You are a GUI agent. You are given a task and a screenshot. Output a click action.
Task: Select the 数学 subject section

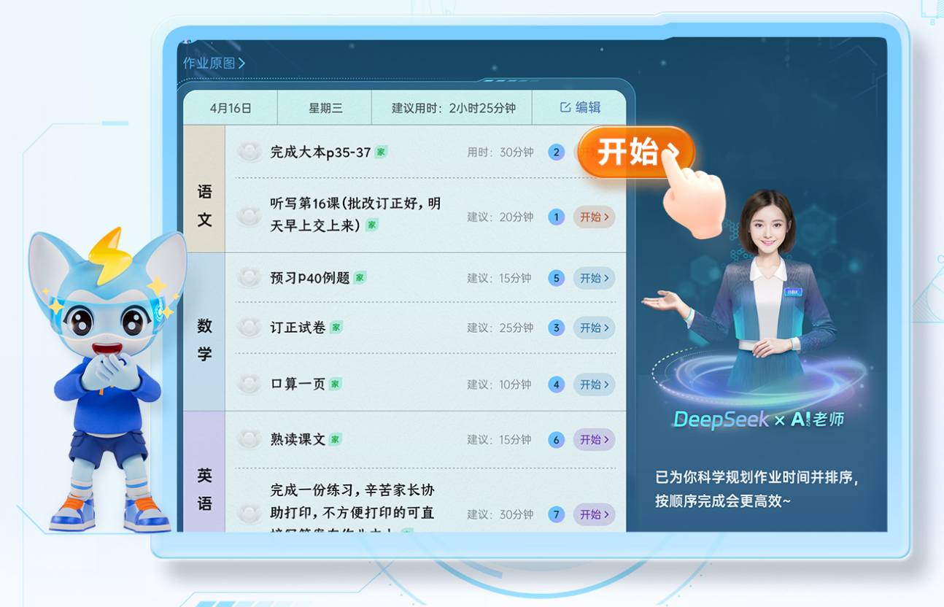click(204, 332)
